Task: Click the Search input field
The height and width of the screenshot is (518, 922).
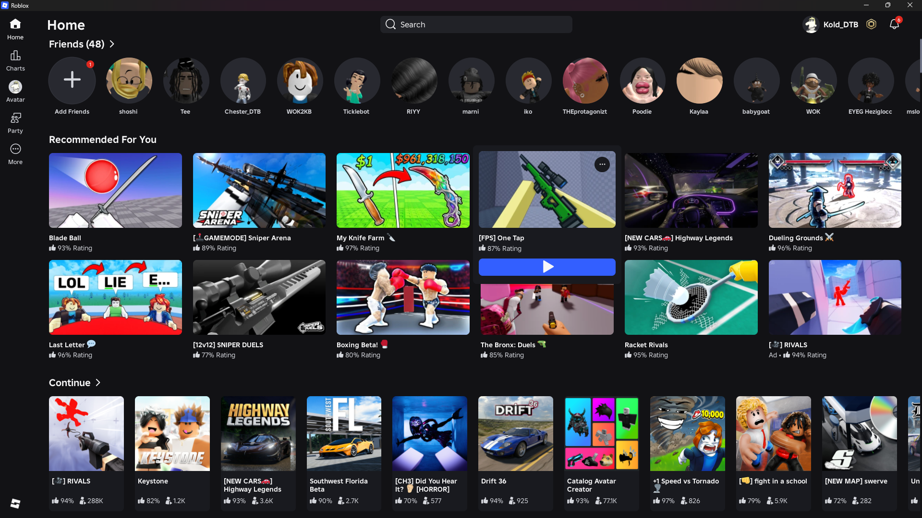Action: pos(476,24)
